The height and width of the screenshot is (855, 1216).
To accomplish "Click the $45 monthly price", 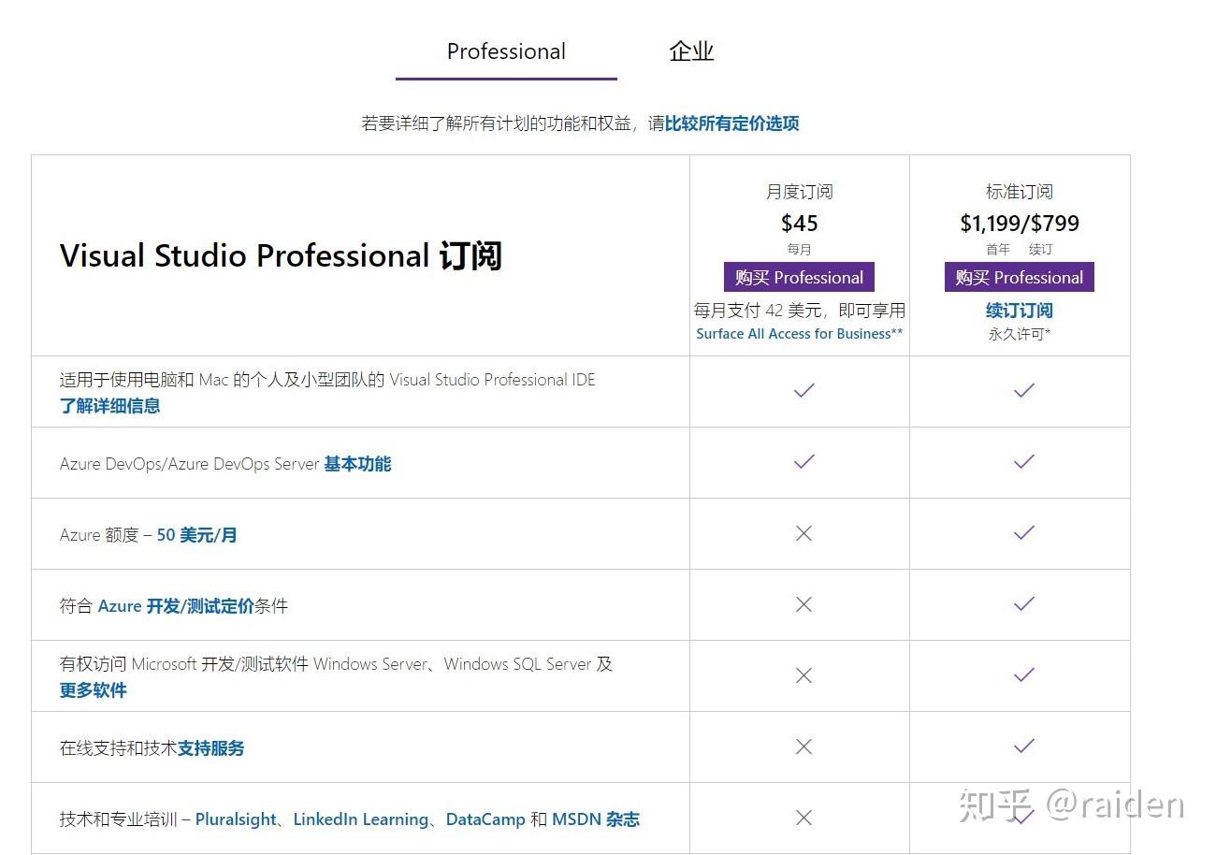I will coord(800,224).
